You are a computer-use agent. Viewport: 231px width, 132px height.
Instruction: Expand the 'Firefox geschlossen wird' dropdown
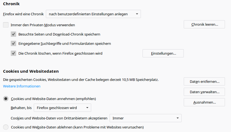point(62,108)
